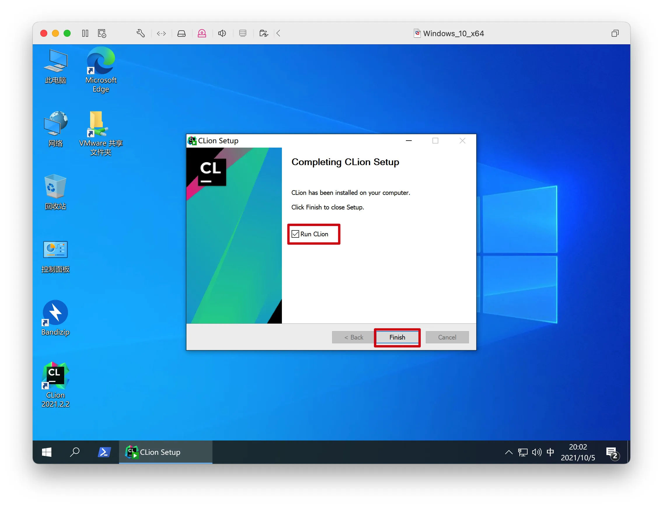The width and height of the screenshot is (663, 507).
Task: Click the CLion Setup title bar icon
Action: (192, 141)
